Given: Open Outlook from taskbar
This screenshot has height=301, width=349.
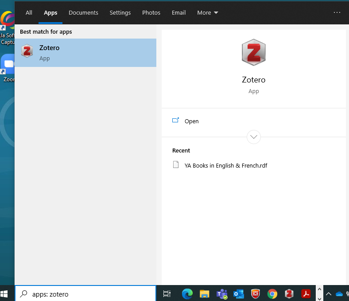Looking at the screenshot, I should [x=238, y=294].
